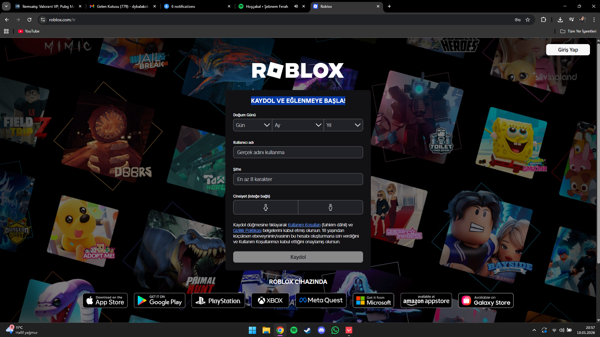Screen dimensions: 600x337
Task: Switch to the İtemsatış Valorant VP tab
Action: [49, 6]
